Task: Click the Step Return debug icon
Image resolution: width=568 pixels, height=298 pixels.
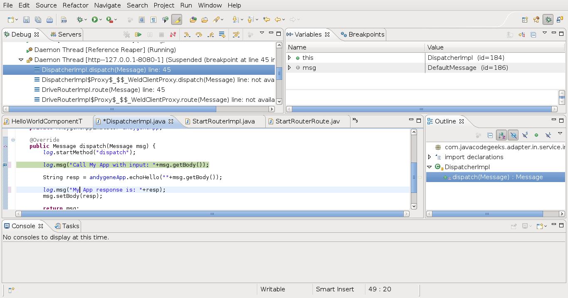Action: click(x=210, y=34)
